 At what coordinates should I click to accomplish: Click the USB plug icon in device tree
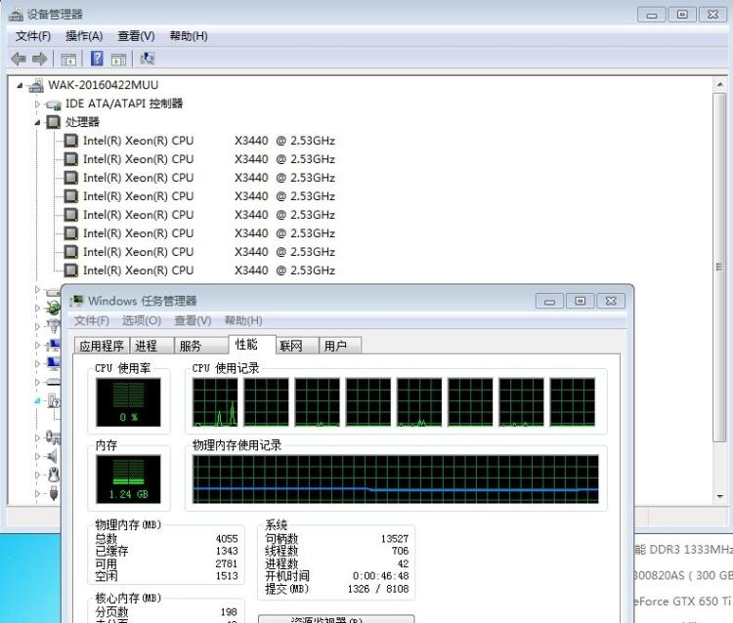point(54,493)
